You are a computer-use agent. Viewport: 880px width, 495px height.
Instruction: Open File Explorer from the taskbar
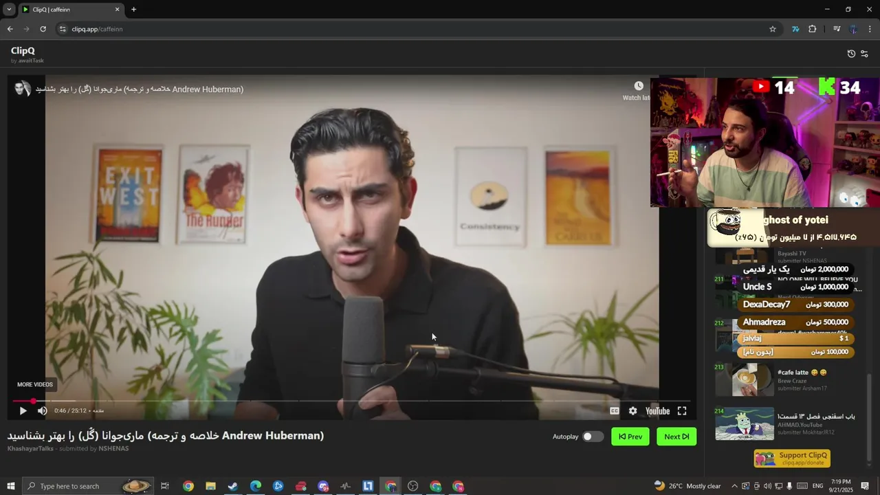[x=210, y=486]
